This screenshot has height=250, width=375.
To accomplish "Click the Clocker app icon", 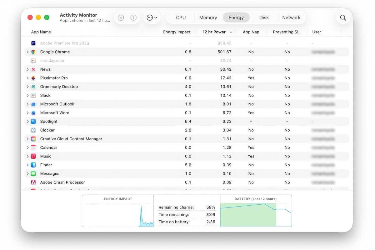I will (33, 130).
